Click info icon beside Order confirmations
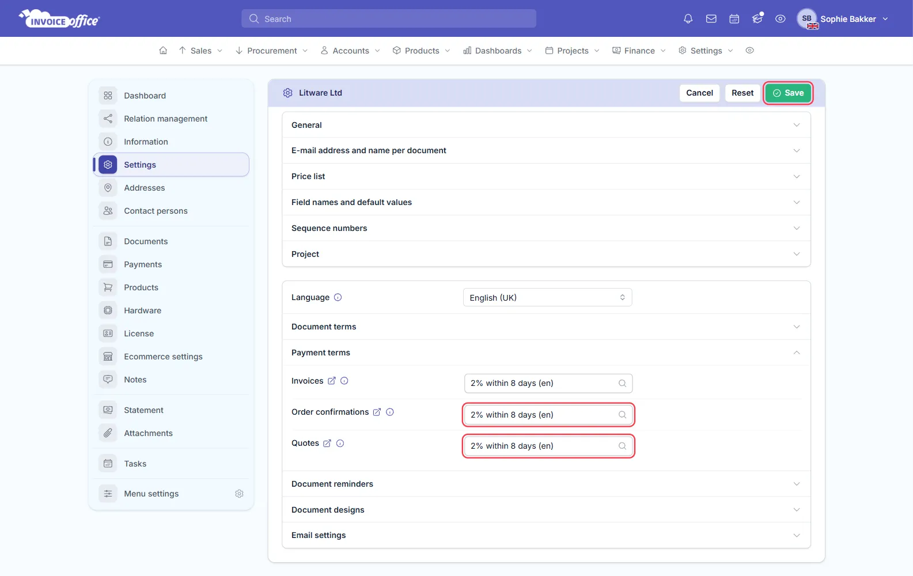Screen dimensions: 913x576 point(390,412)
